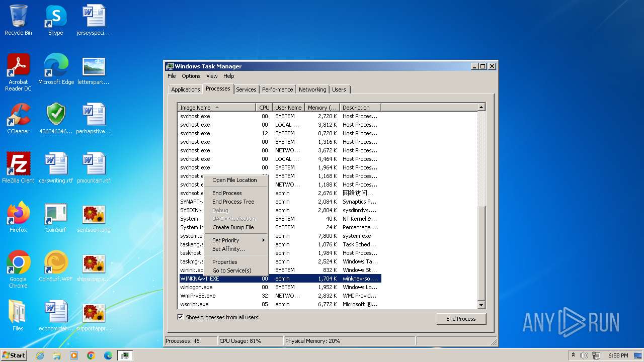Switch to the Users tab
The width and height of the screenshot is (644, 362).
click(339, 89)
